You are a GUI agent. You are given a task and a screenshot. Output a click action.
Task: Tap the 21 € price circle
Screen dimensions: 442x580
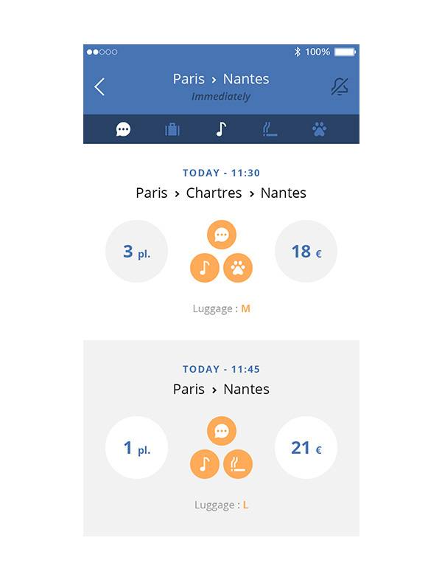pyautogui.click(x=306, y=448)
